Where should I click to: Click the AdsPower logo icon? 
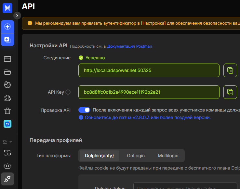[7, 8]
